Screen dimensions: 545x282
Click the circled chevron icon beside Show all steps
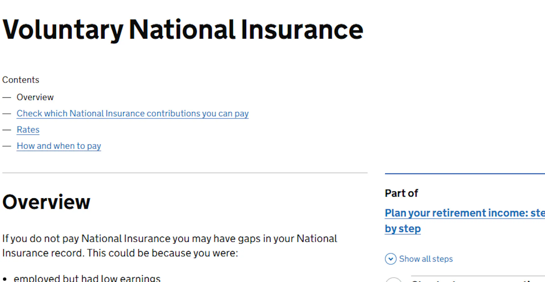point(390,259)
